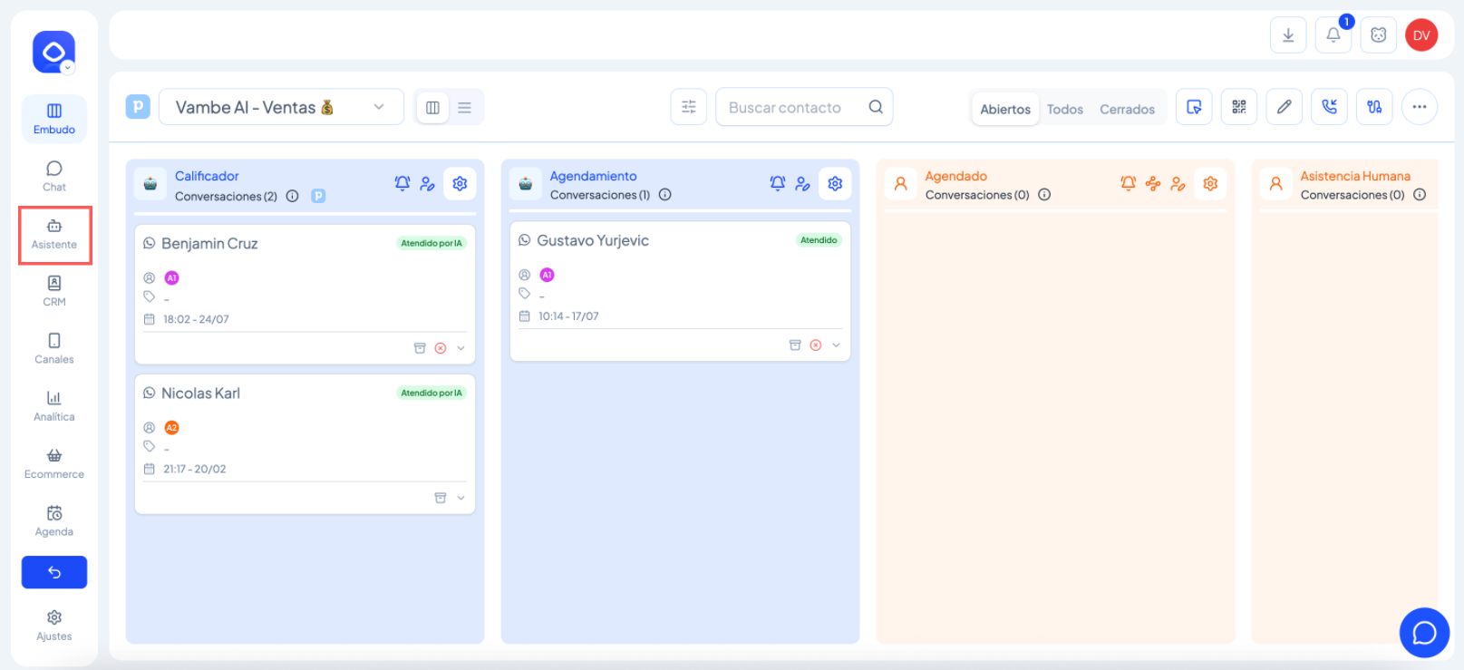Open the Calificador stage settings gear
This screenshot has height=670, width=1464.
click(x=460, y=184)
